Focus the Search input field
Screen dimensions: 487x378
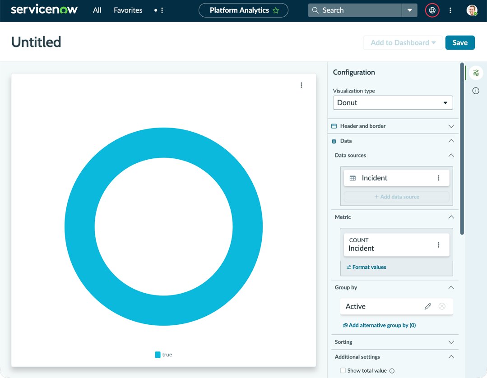[x=355, y=10]
